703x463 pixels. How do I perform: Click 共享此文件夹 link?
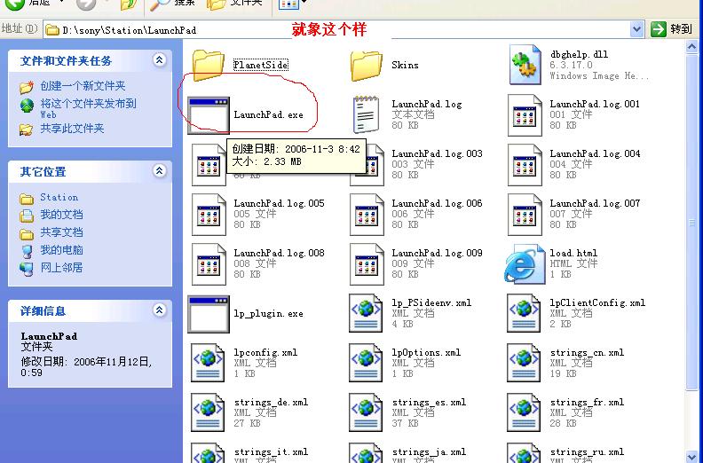72,129
